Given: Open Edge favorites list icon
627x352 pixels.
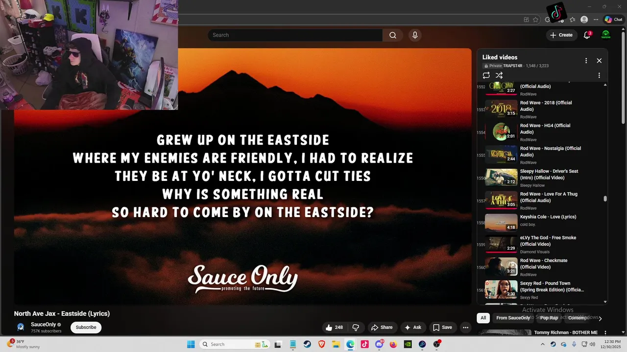Looking at the screenshot, I should pyautogui.click(x=572, y=20).
